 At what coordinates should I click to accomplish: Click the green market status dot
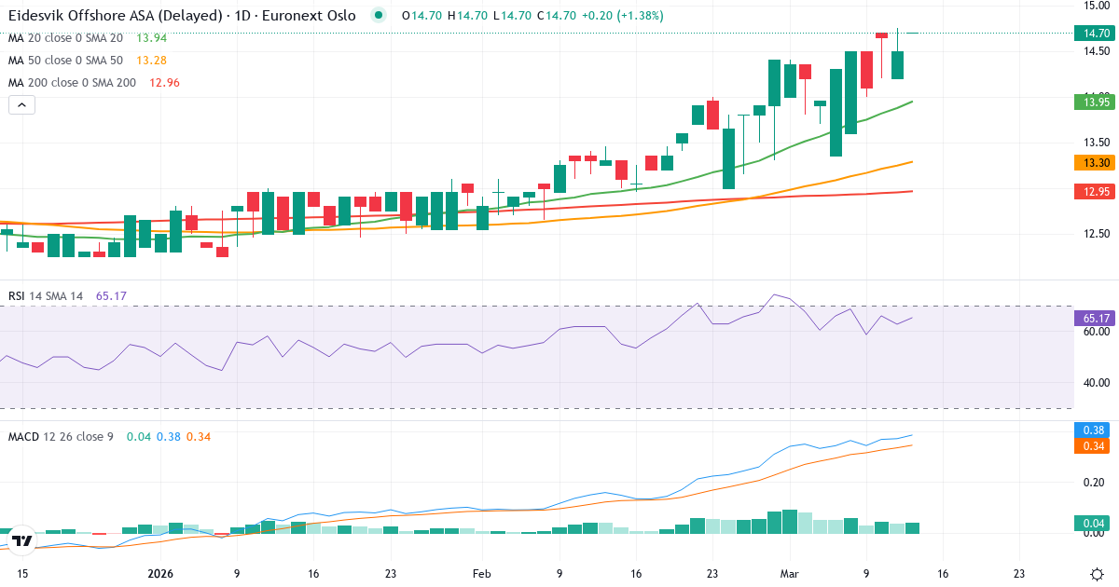pos(377,16)
